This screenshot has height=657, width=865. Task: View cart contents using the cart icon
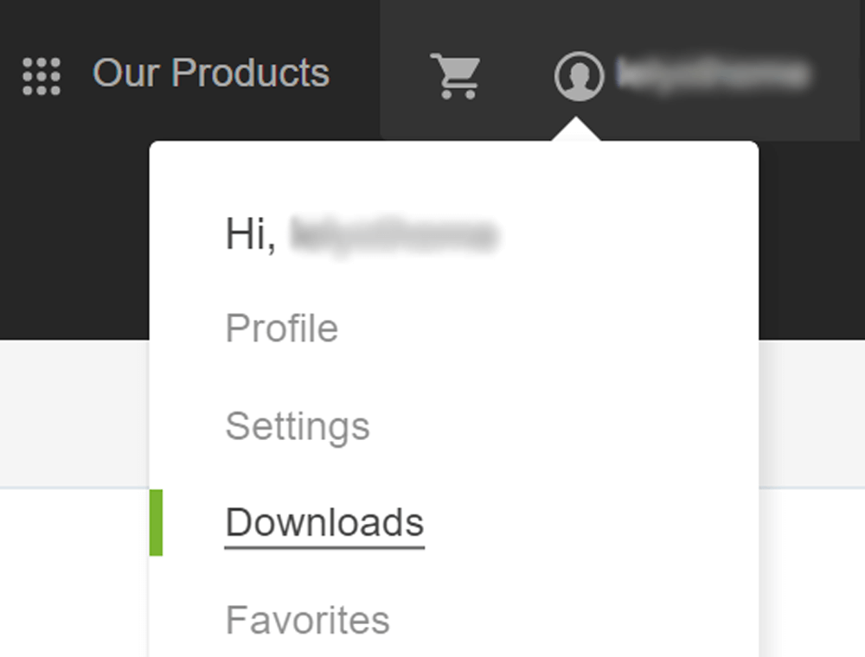(x=456, y=75)
